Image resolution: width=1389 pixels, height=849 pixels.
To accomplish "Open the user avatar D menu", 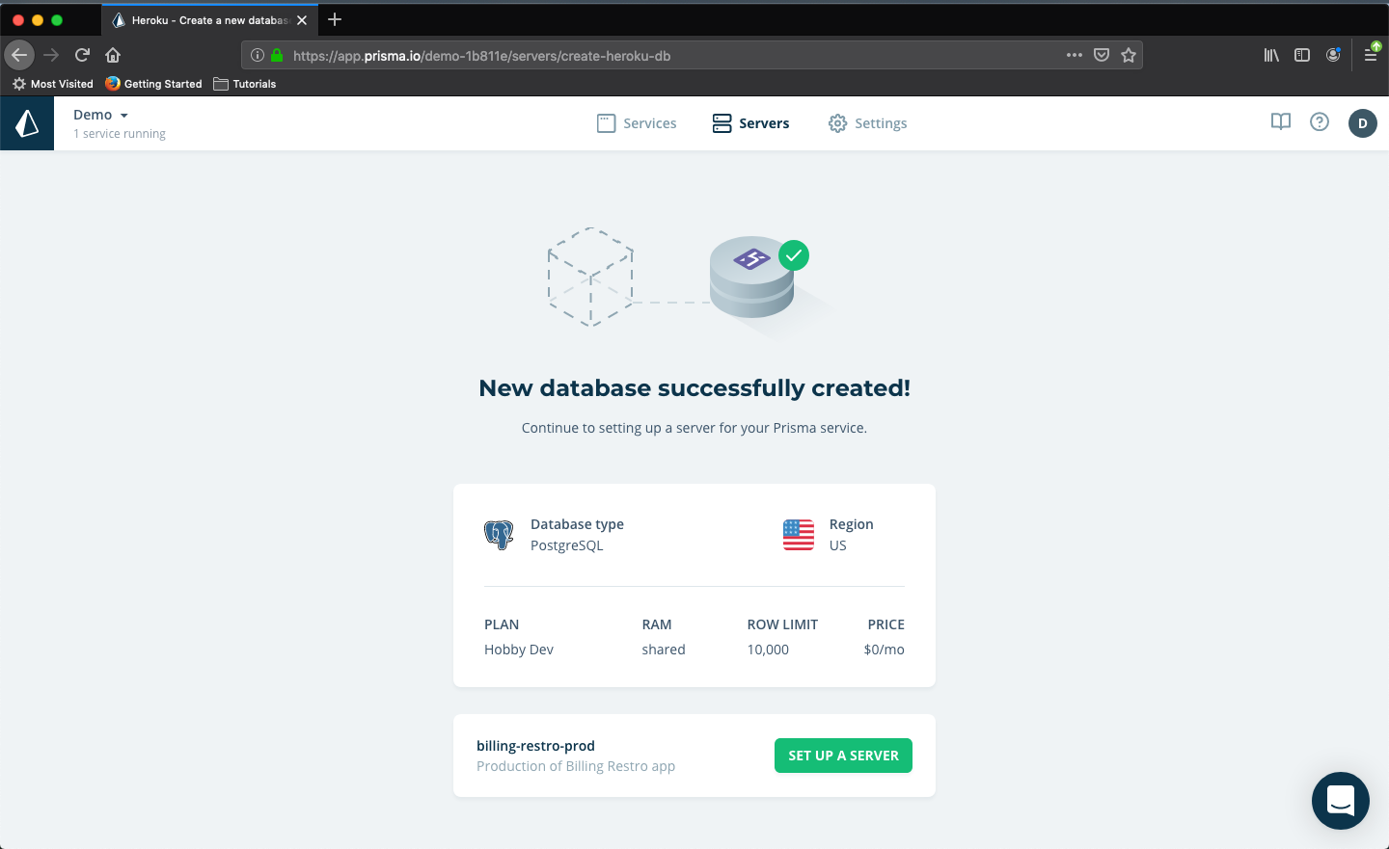I will pos(1363,123).
